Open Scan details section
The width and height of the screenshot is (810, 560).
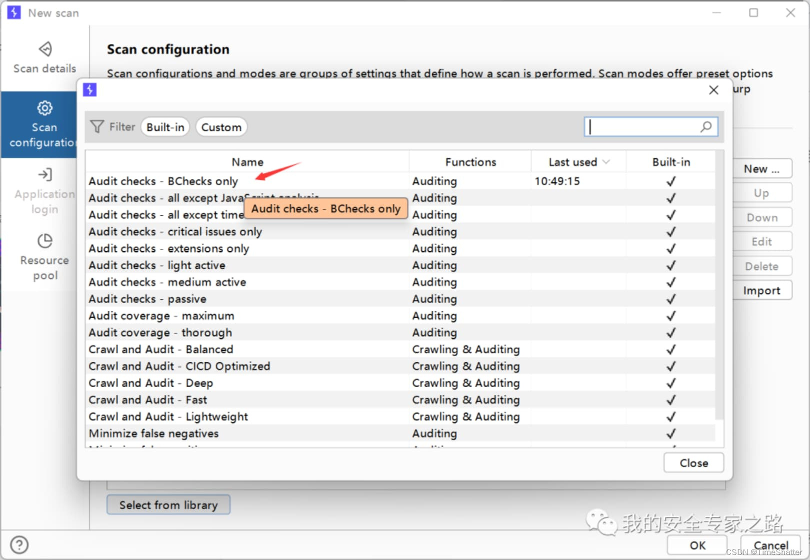[x=44, y=57]
